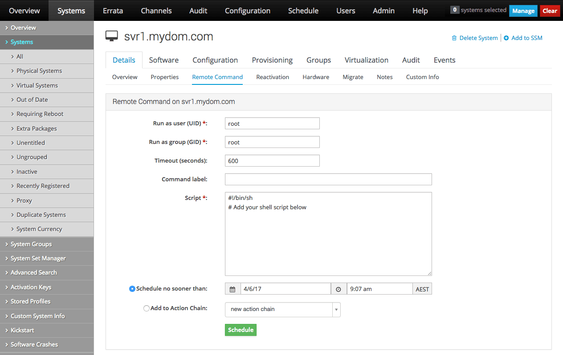Screen dimensions: 563x355
Task: Click the Timeout (seconds) field
Action: pos(272,161)
